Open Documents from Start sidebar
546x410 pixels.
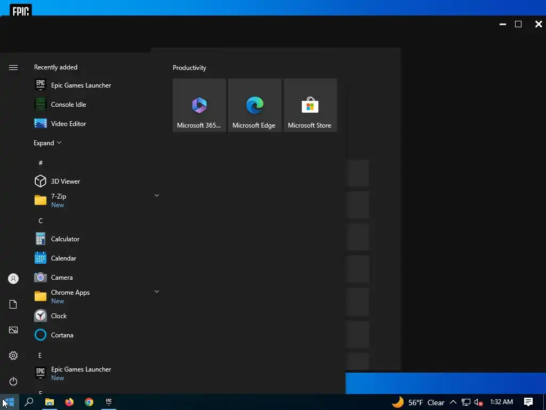[x=13, y=304]
